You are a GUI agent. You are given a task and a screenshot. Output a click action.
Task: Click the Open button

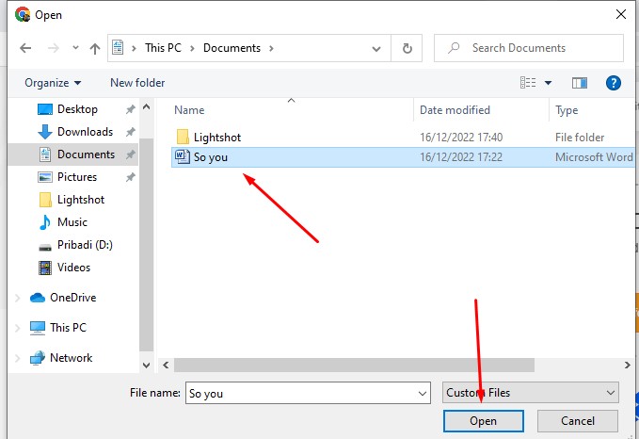coord(484,421)
